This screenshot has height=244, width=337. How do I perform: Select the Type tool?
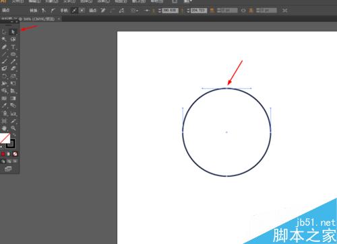pos(13,47)
